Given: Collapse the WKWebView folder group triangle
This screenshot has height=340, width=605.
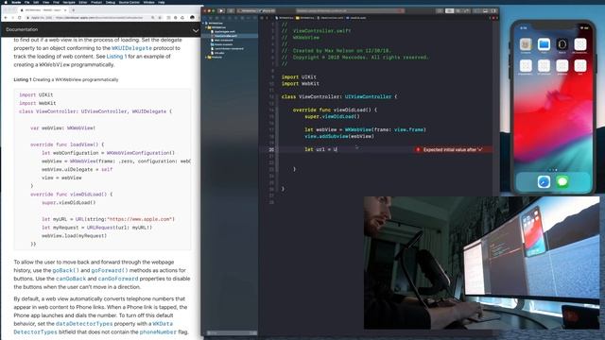Looking at the screenshot, I should pyautogui.click(x=206, y=27).
